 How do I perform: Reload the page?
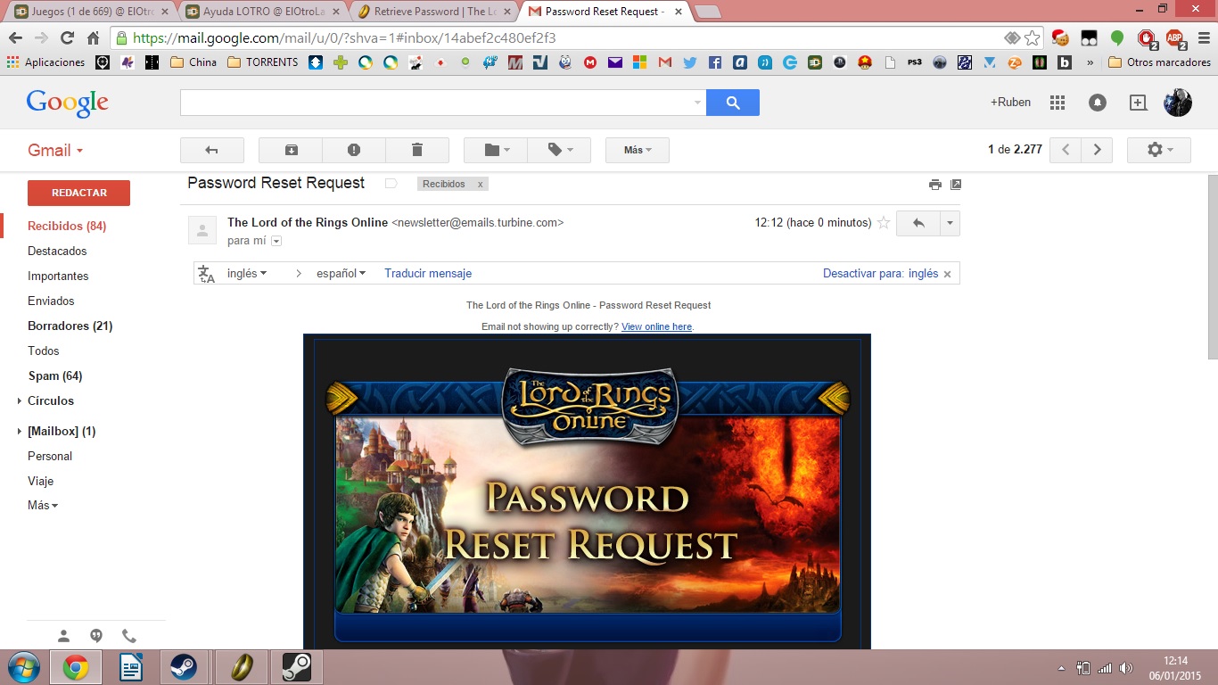click(67, 38)
